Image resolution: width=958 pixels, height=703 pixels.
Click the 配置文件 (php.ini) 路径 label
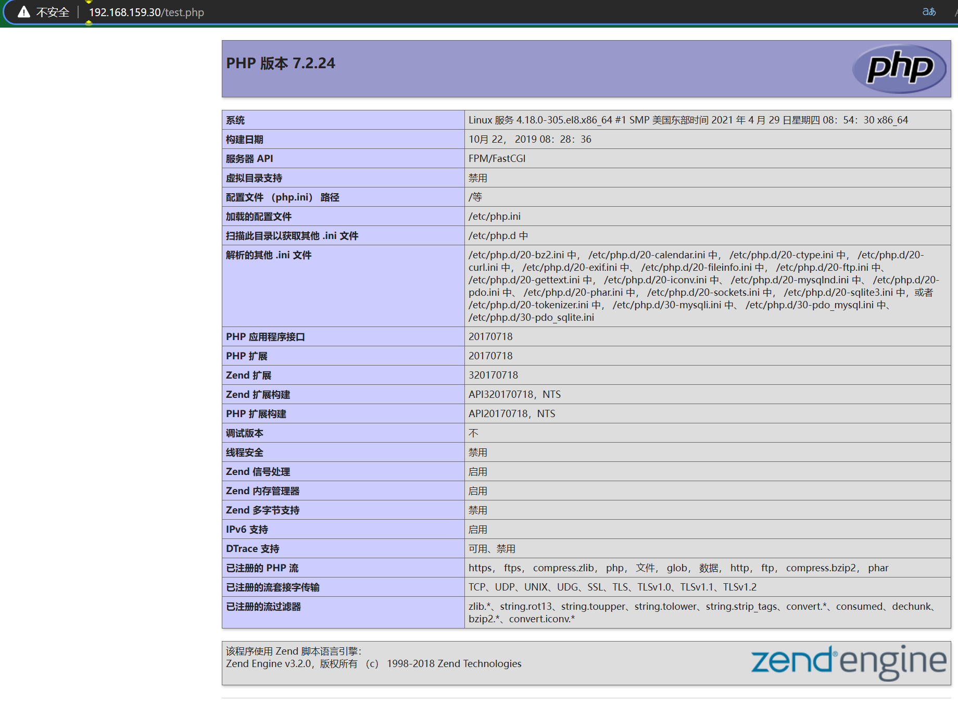click(283, 197)
